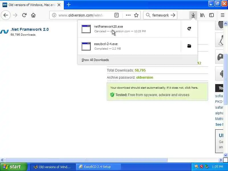228x171 pixels.
Task: Retry the netframework20.exe download
Action: tap(189, 29)
